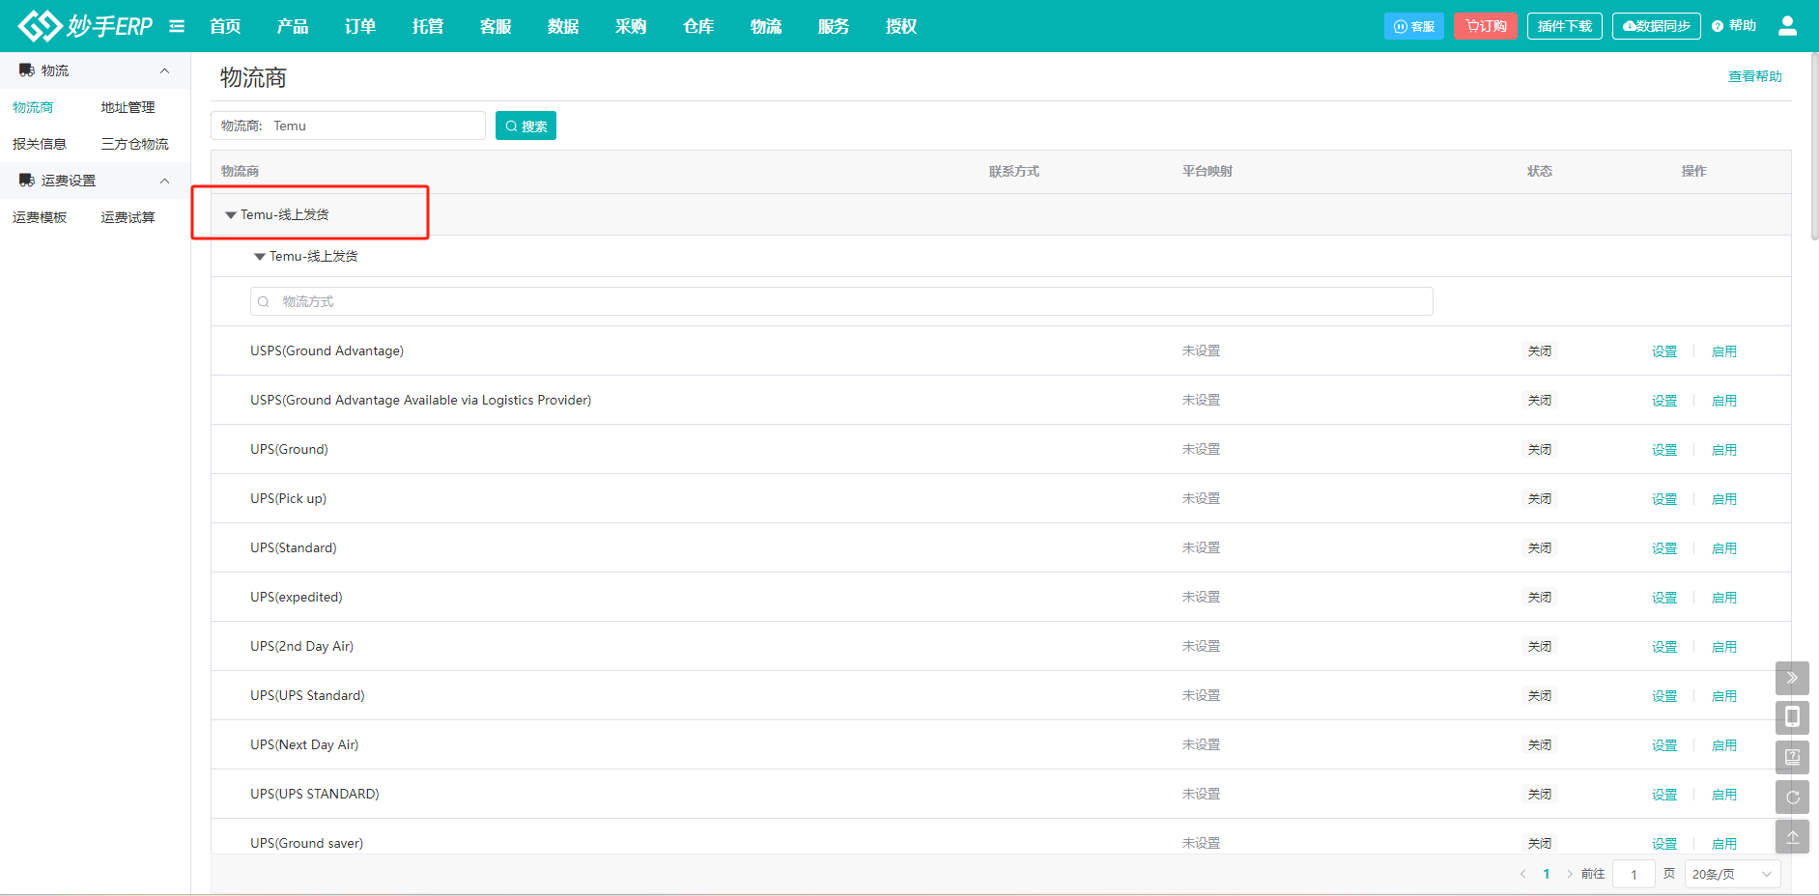Open the help manual book icon
Viewport: 1819px width, 896px height.
tap(1792, 757)
